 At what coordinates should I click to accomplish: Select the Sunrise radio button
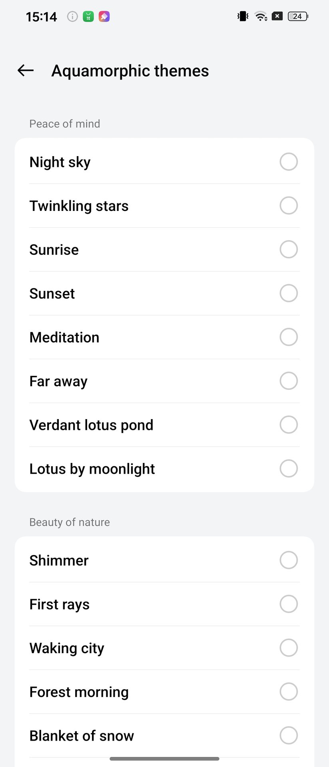(289, 249)
